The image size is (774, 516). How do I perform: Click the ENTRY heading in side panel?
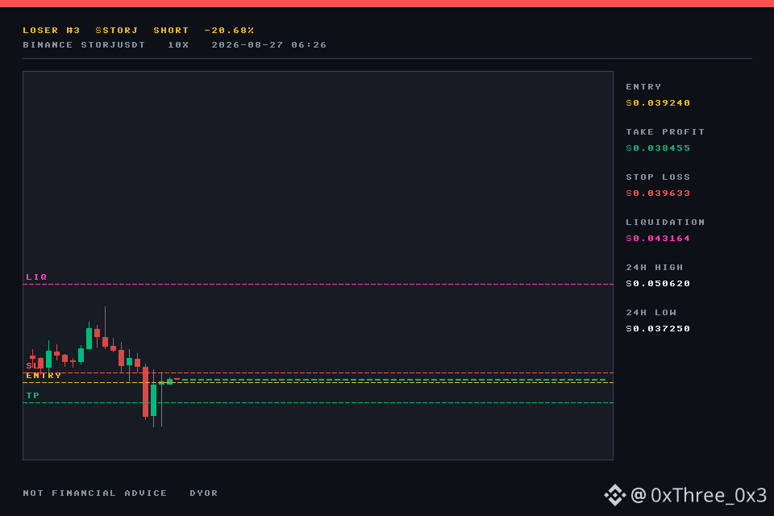tap(643, 87)
